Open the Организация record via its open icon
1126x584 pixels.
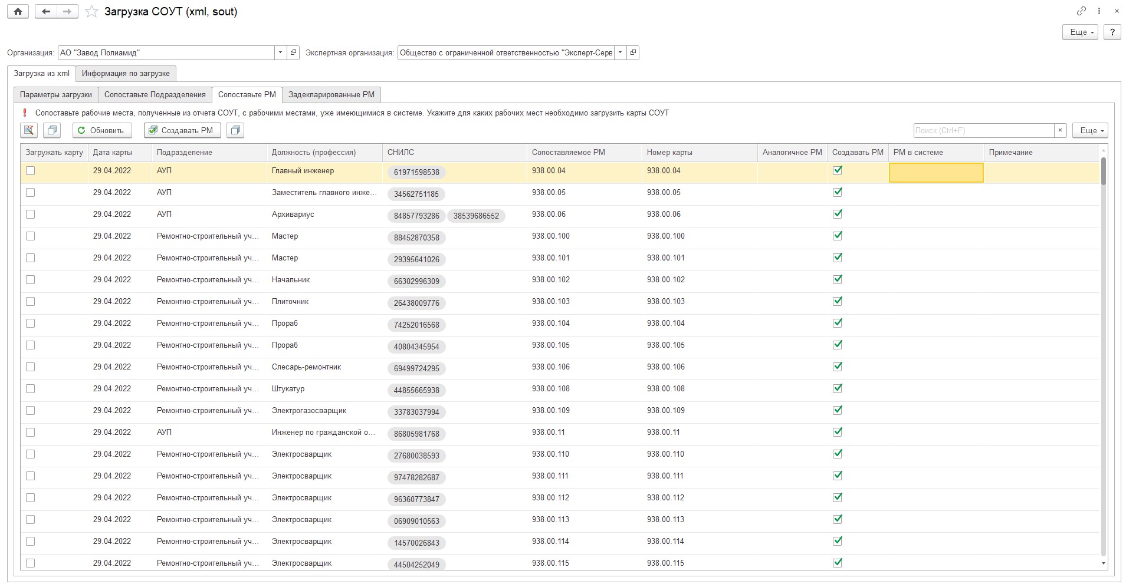coord(293,52)
